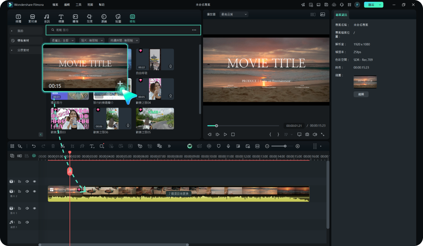This screenshot has width=423, height=246.
Task: Toggle lock on video track 2
Action: 19,192
